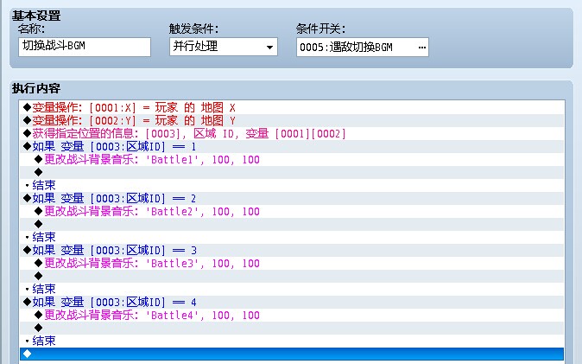582x364 pixels.
Task: Select the 更改战斗背景音乐 'Battle2' line
Action: pos(292,212)
